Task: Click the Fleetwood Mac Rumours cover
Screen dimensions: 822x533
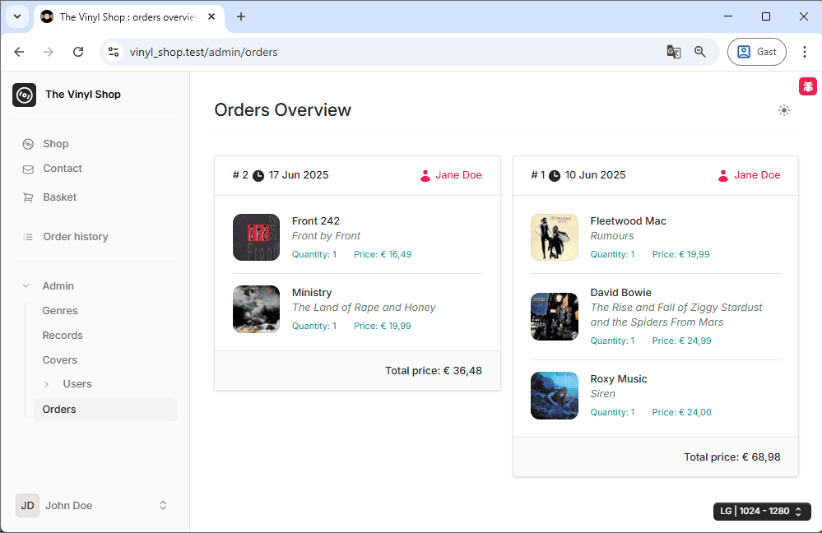Action: pos(555,238)
